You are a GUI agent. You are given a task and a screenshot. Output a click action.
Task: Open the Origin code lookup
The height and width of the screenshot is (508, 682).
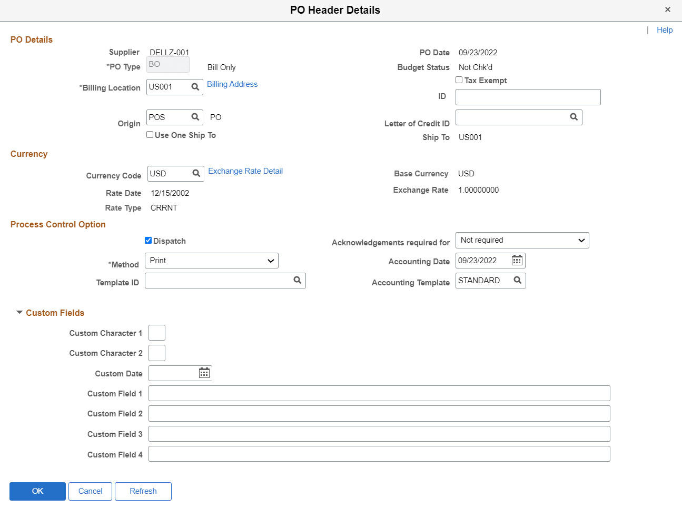[195, 117]
